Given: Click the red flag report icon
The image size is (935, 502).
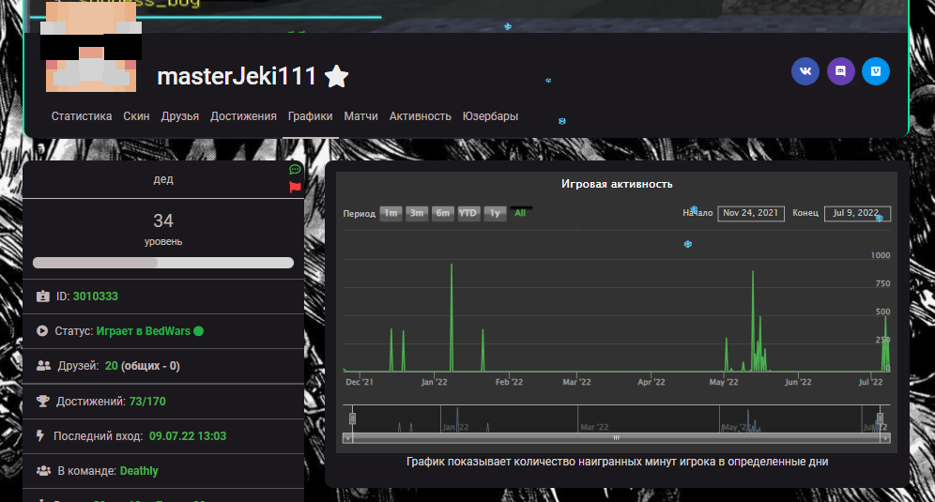Looking at the screenshot, I should (295, 187).
